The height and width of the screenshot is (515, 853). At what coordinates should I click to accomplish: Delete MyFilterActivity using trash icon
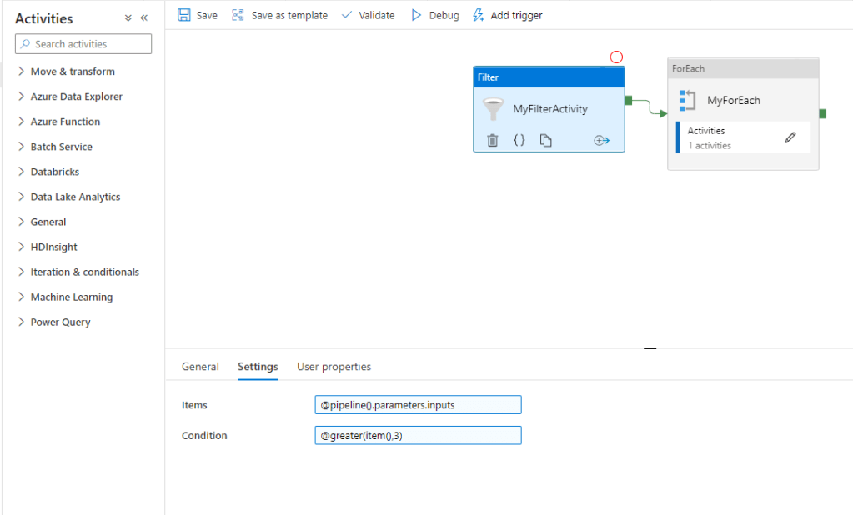[492, 141]
